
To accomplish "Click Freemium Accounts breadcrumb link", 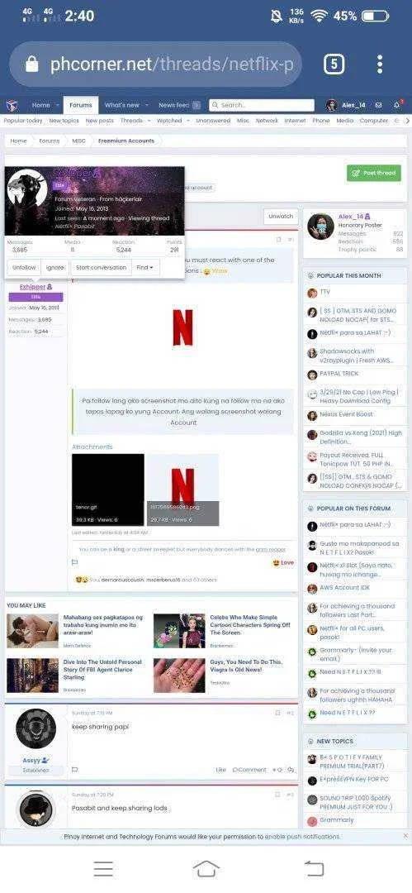I will tap(125, 141).
